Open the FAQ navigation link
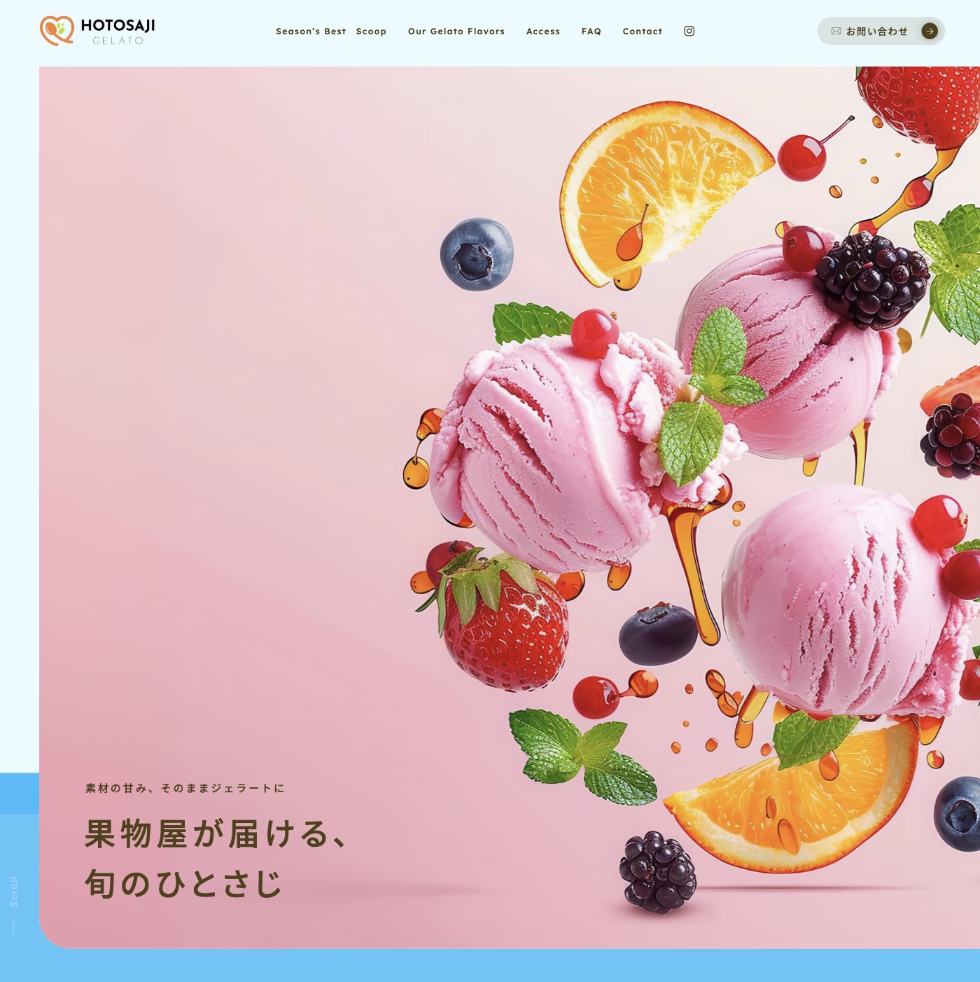980x982 pixels. click(x=591, y=32)
